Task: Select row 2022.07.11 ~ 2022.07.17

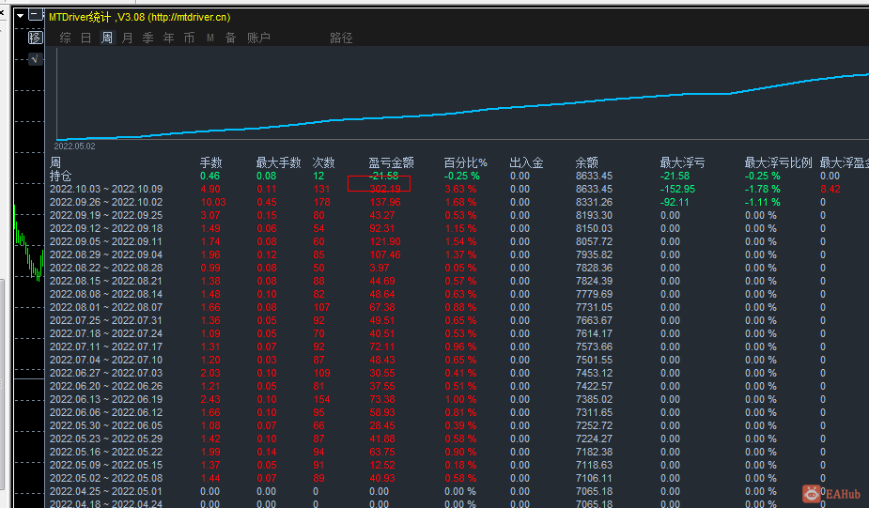Action: click(x=106, y=346)
